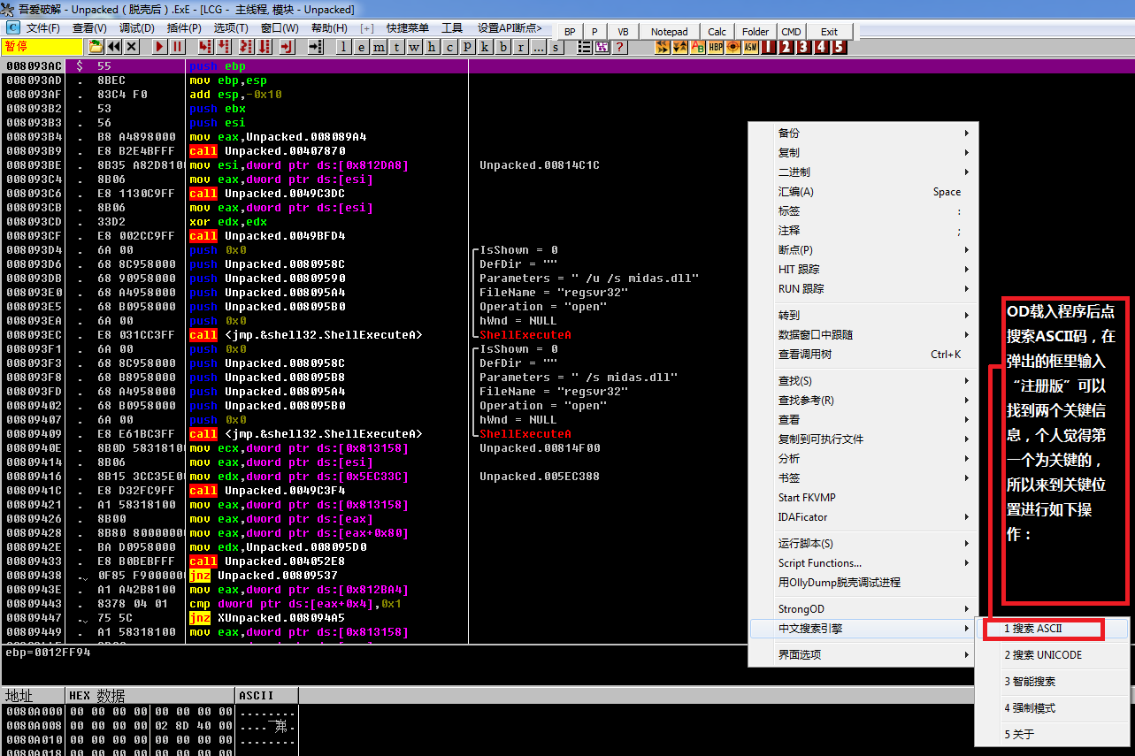Open the Breakpoints window via the 'b' button

pyautogui.click(x=503, y=47)
